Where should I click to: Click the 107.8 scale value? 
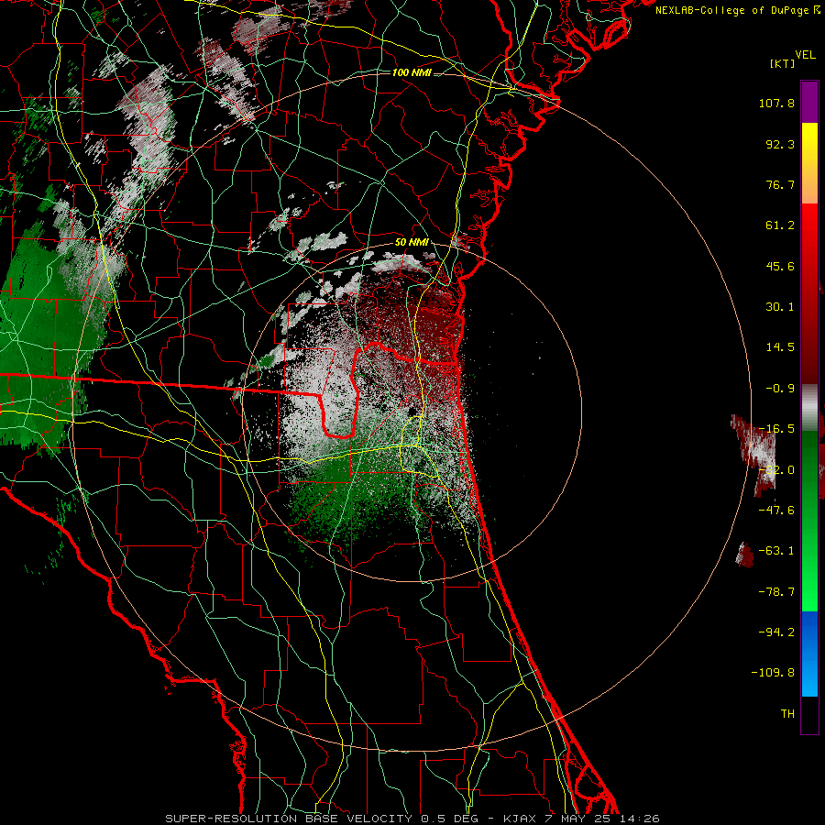click(776, 103)
